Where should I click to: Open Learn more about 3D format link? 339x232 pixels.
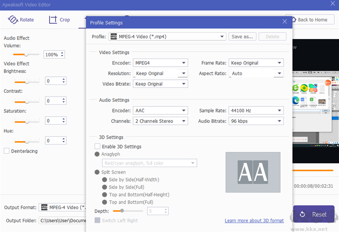click(254, 221)
